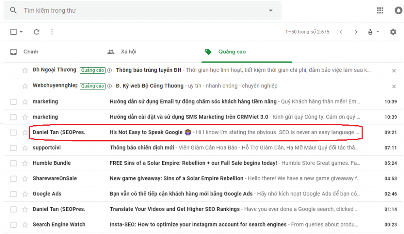Viewport: 404px width, 234px height.
Task: Open the three-dot more options menu
Action: coord(52,32)
